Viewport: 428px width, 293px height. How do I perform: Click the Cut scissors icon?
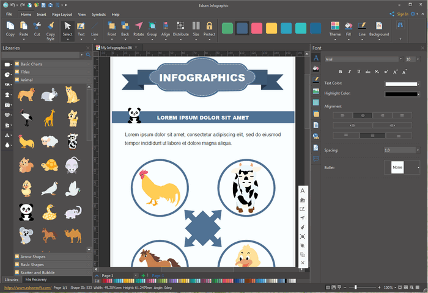point(37,26)
